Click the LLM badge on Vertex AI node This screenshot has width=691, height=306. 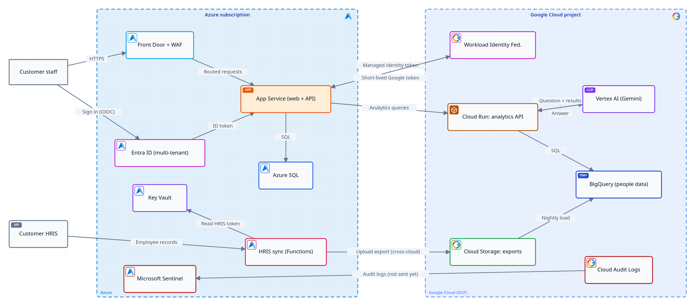[590, 90]
